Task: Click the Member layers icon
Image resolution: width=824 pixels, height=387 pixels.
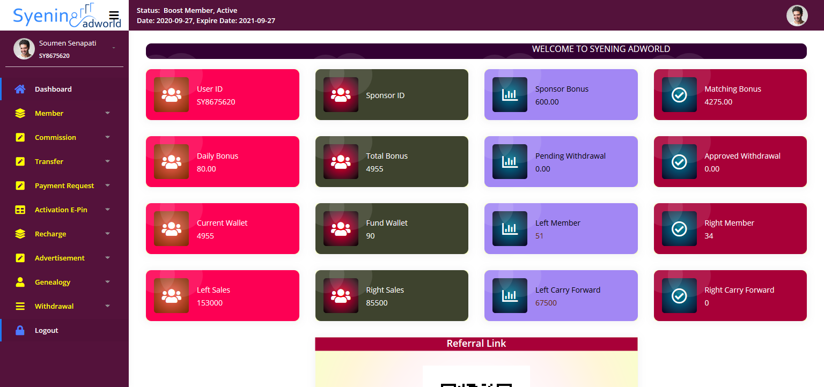Action: click(20, 113)
